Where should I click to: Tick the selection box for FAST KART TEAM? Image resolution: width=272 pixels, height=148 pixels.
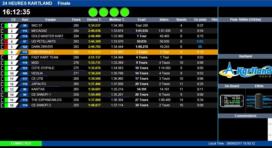(x=2, y=57)
